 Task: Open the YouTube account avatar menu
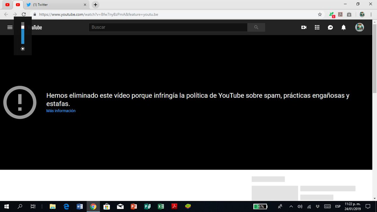(x=359, y=27)
